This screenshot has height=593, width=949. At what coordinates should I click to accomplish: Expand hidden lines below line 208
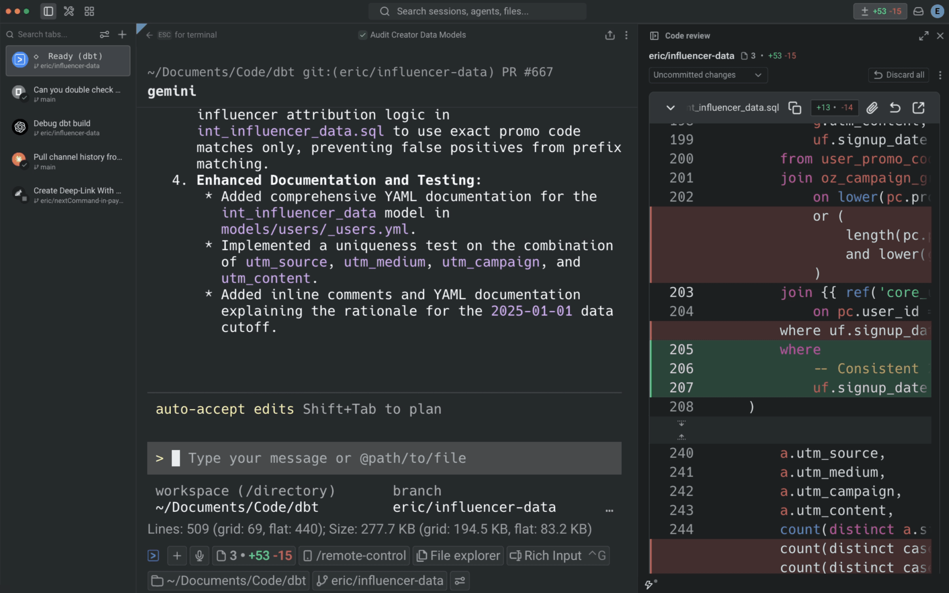coord(681,423)
